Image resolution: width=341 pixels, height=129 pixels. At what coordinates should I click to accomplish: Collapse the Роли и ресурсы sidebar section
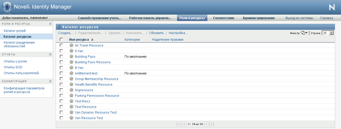(50, 24)
